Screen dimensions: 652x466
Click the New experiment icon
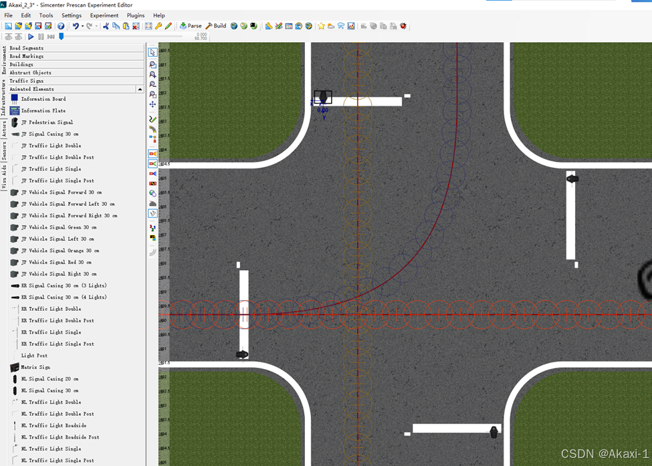pos(8,26)
